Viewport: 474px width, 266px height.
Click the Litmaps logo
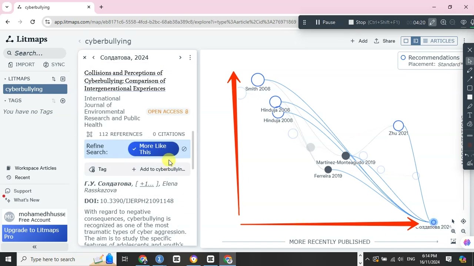coord(27,39)
